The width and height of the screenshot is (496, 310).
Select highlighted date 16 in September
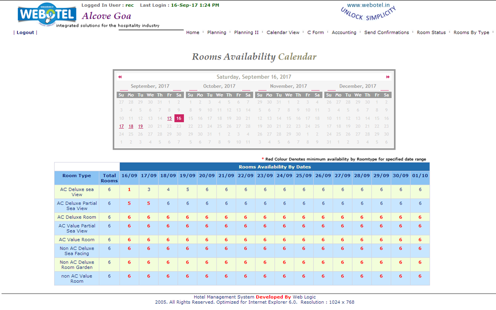click(179, 118)
